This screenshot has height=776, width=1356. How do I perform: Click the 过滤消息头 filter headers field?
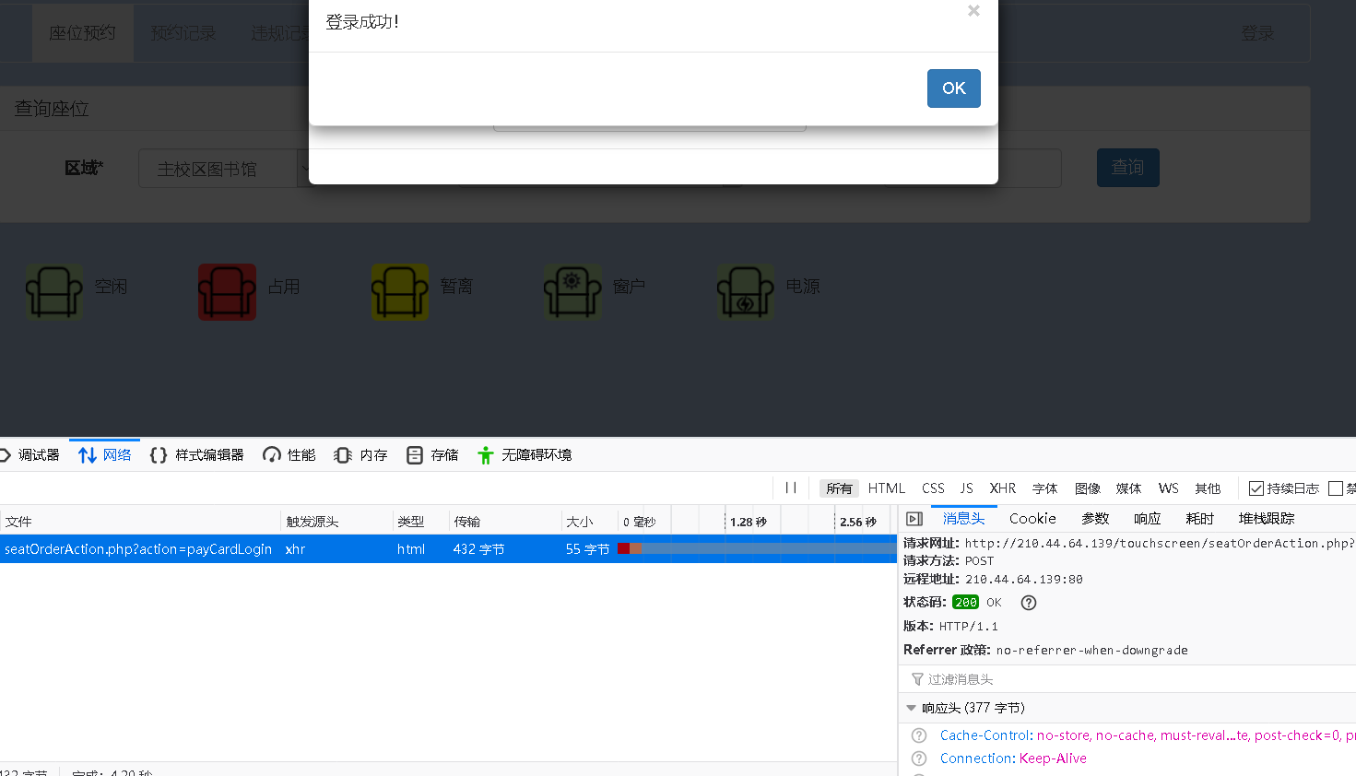coord(1127,679)
